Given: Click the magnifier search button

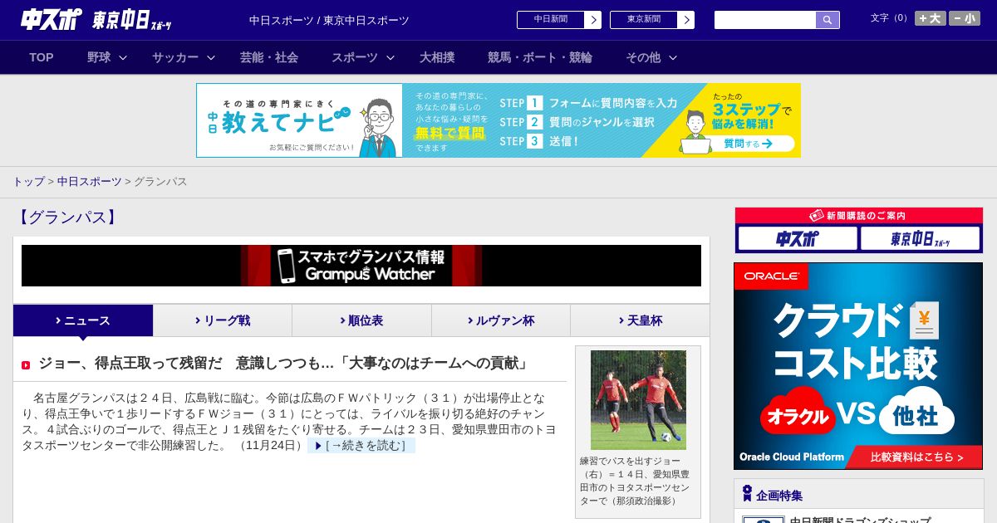Looking at the screenshot, I should (x=828, y=20).
